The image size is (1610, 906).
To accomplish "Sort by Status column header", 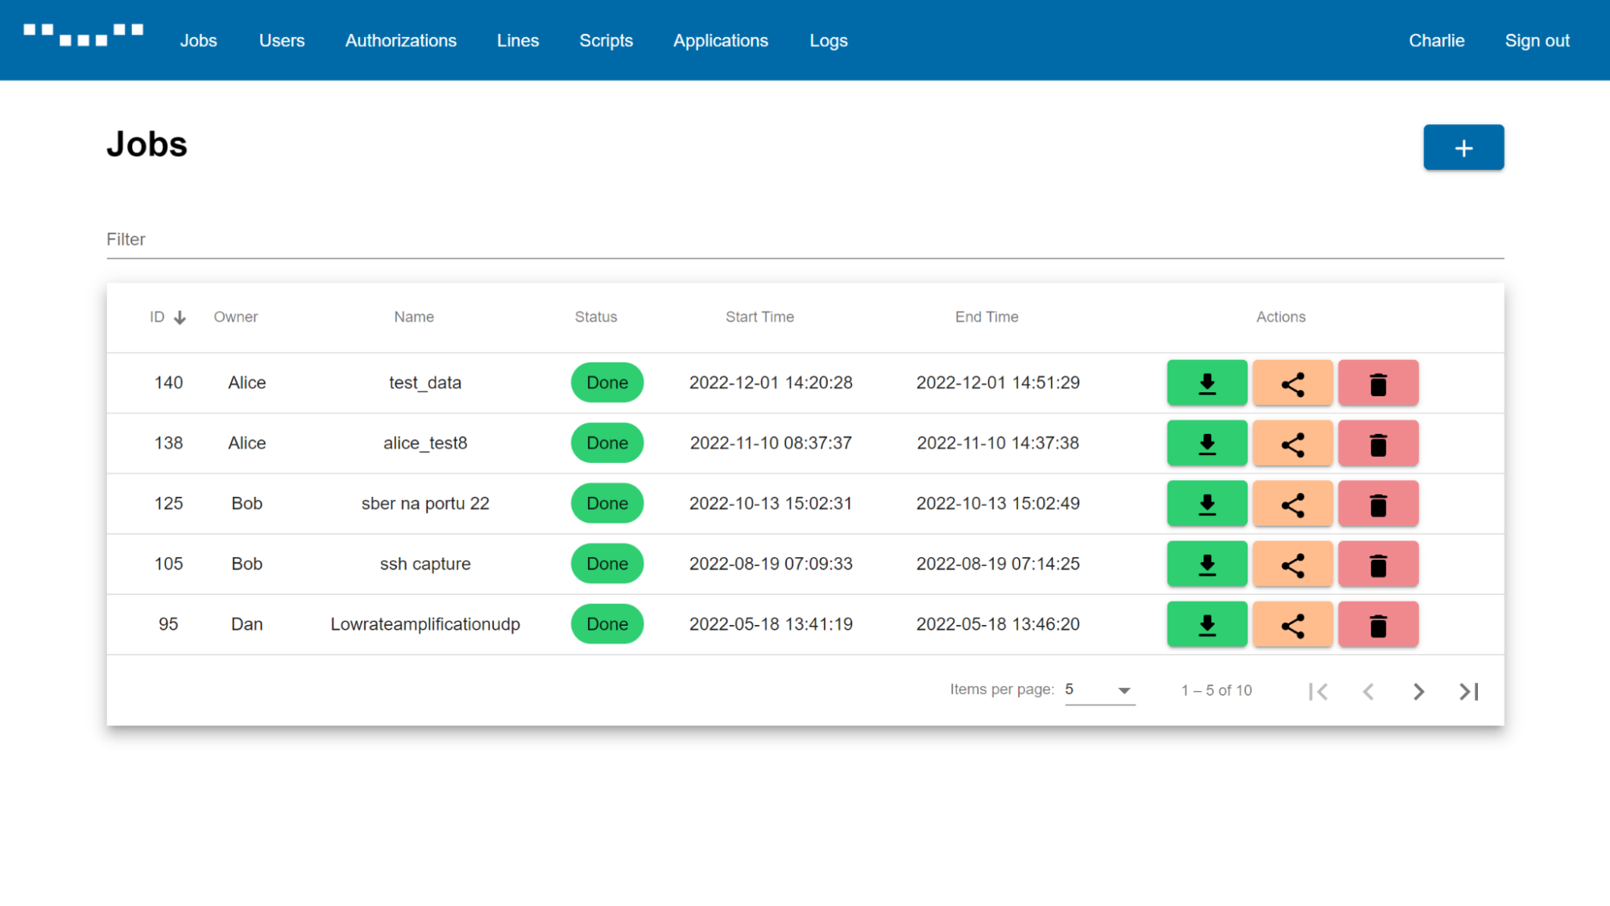I will [595, 317].
